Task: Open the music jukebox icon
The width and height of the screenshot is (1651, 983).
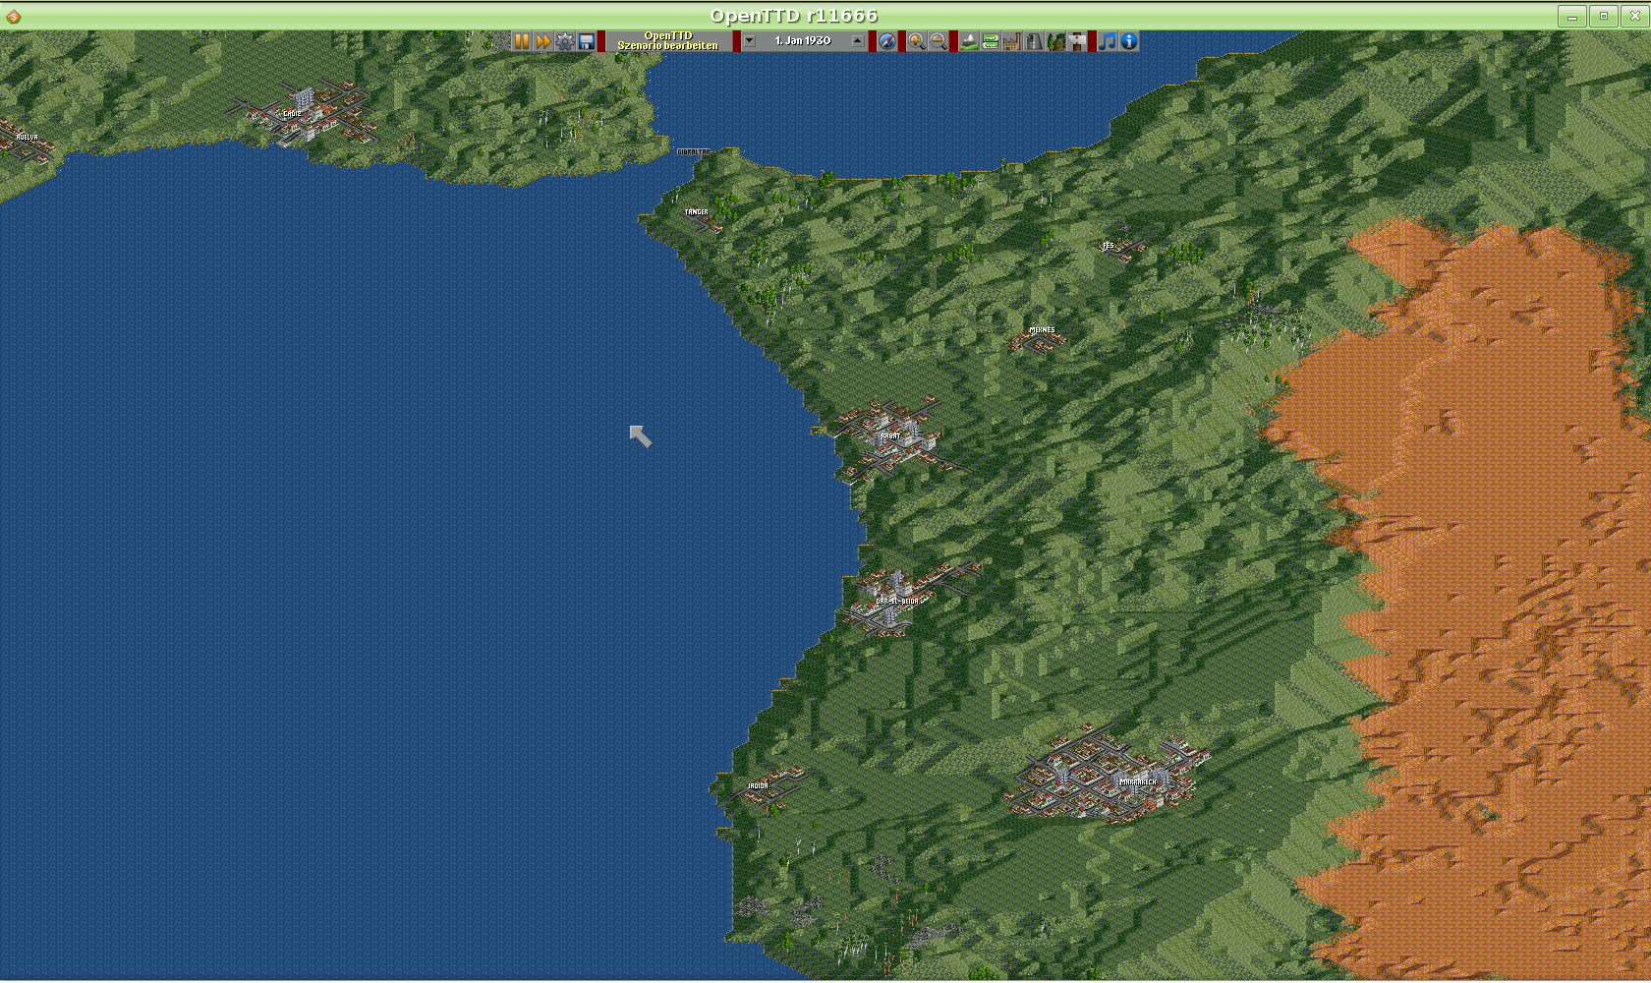Action: click(1108, 41)
